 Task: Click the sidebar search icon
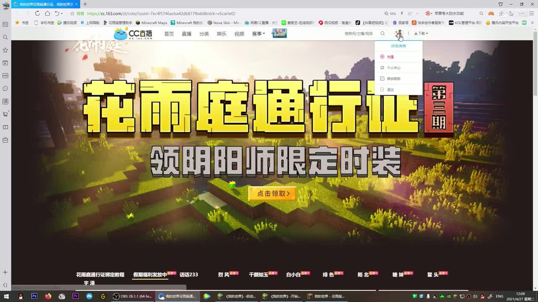coord(5,37)
